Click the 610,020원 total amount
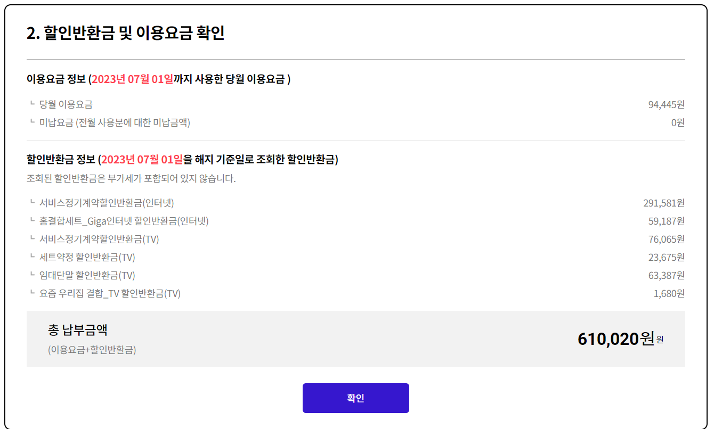 (x=615, y=339)
